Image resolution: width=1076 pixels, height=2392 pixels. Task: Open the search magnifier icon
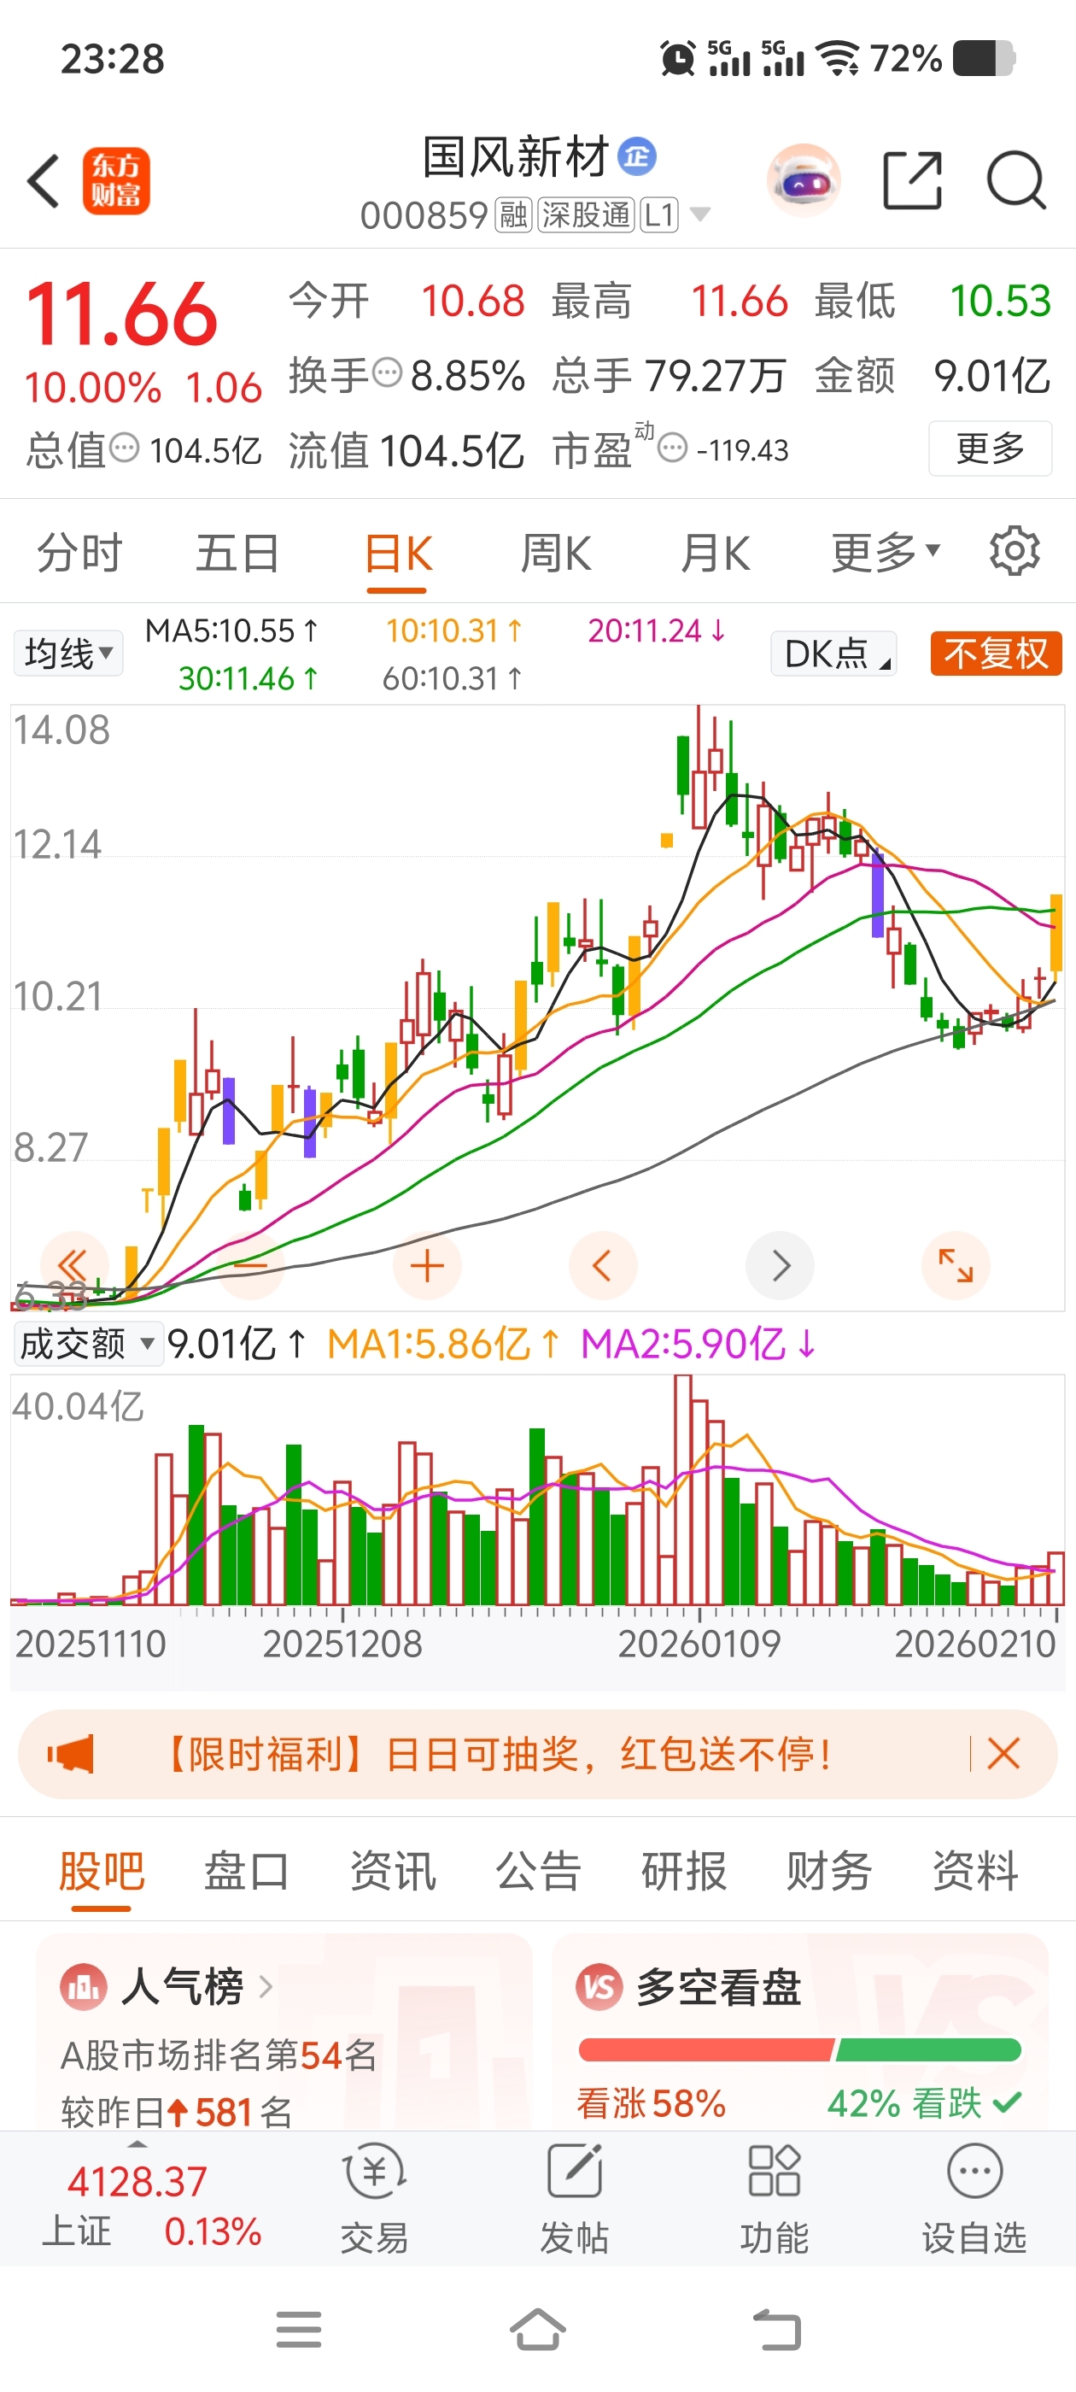1016,180
